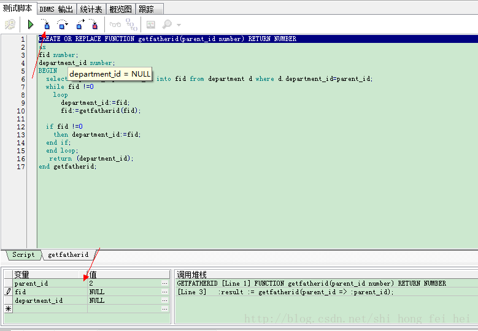Click the parent_id value cell showing 2
The width and height of the screenshot is (478, 331).
(123, 284)
